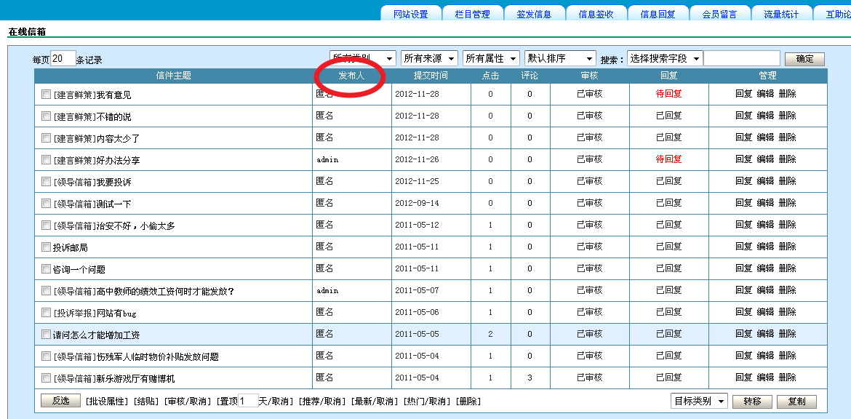This screenshot has width=851, height=419.
Task: Open the 所有来源 source dropdown
Action: click(x=430, y=58)
